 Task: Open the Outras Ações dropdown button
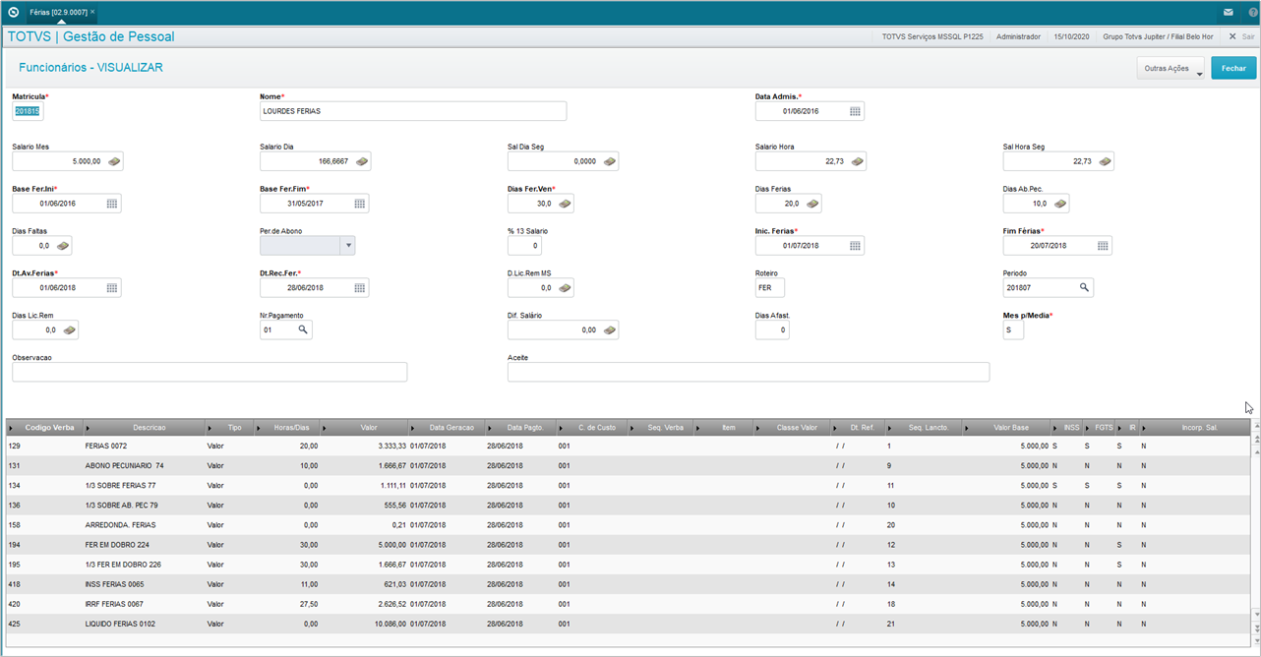(1171, 69)
